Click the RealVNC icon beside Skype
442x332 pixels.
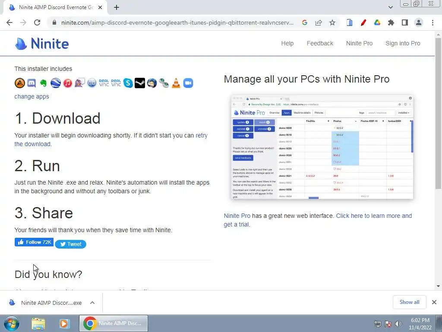116,83
